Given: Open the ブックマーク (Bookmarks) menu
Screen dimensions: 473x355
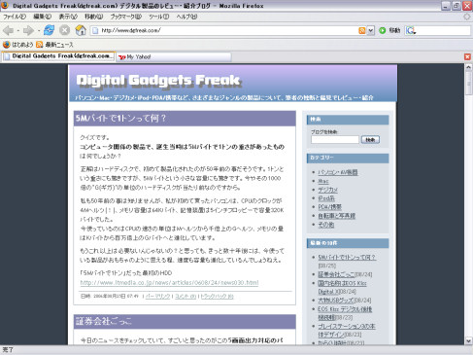Looking at the screenshot, I should coord(126,17).
